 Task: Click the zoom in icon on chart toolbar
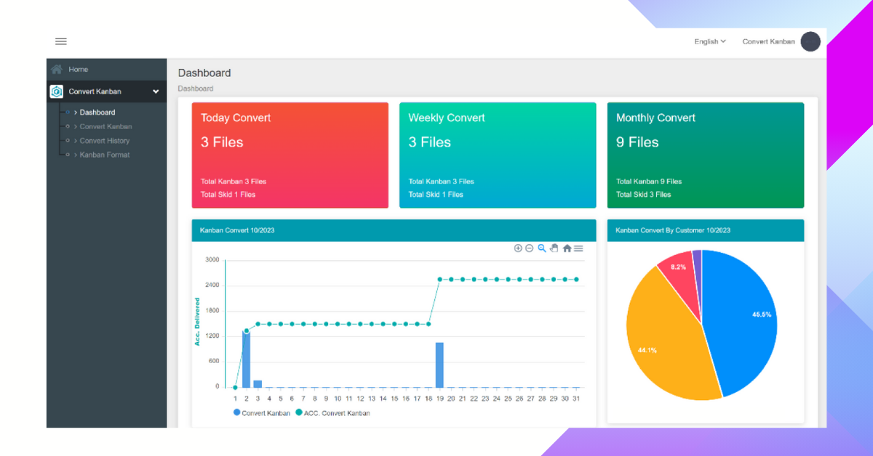tap(518, 248)
